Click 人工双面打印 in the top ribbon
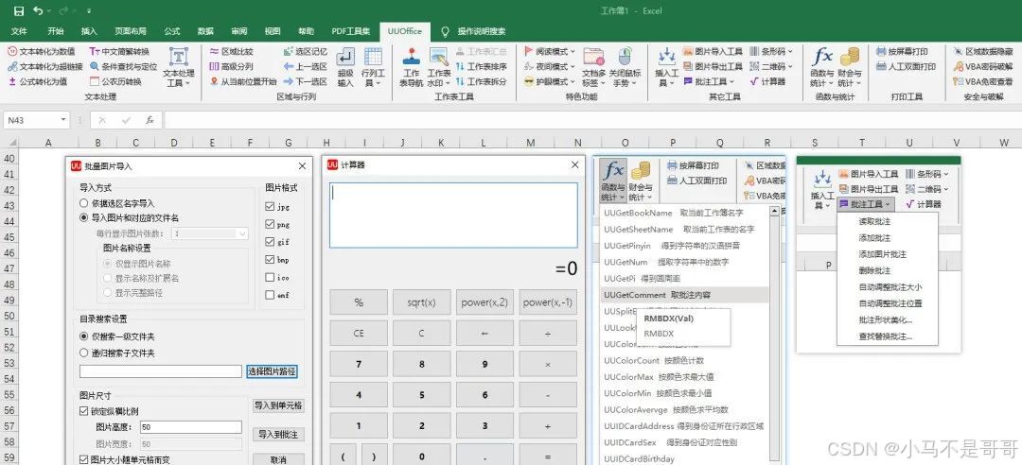Viewport: 1022px width, 465px height. pos(907,66)
